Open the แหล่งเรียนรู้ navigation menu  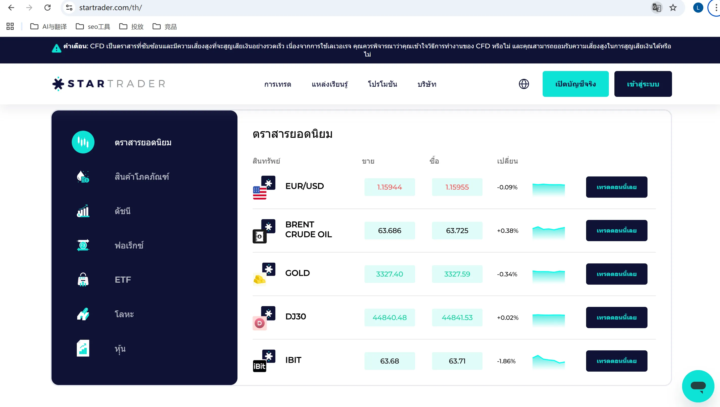click(329, 84)
